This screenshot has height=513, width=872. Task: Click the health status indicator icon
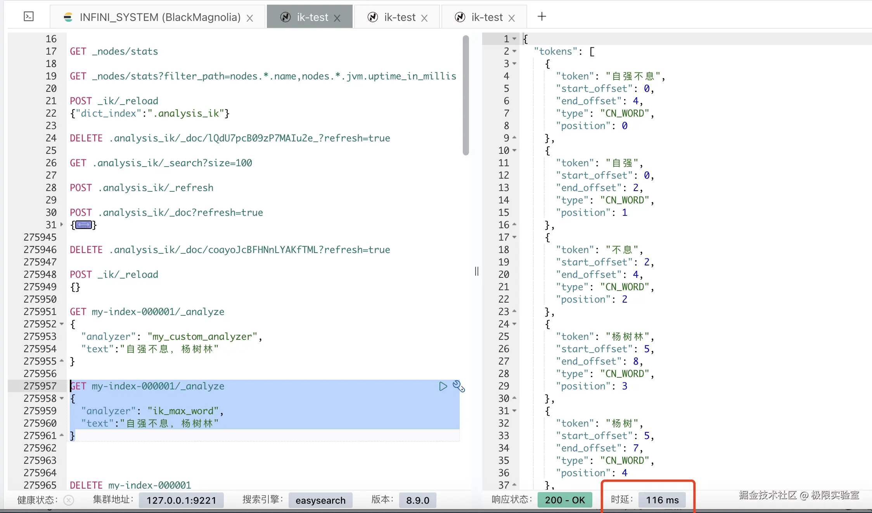[69, 500]
